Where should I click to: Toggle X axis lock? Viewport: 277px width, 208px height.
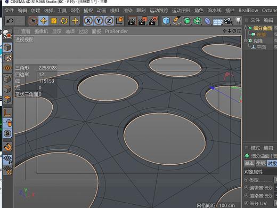88,21
